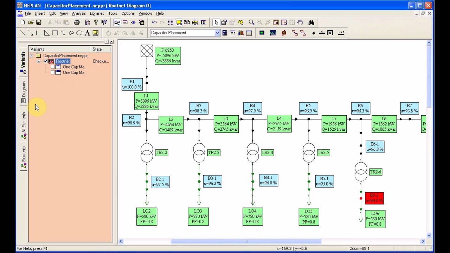Screen dimensions: 450x253
Task: Select the straight line drawing tool
Action: [x=22, y=33]
